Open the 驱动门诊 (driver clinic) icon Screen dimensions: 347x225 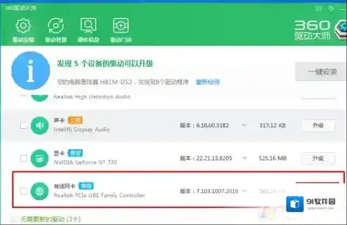(120, 26)
